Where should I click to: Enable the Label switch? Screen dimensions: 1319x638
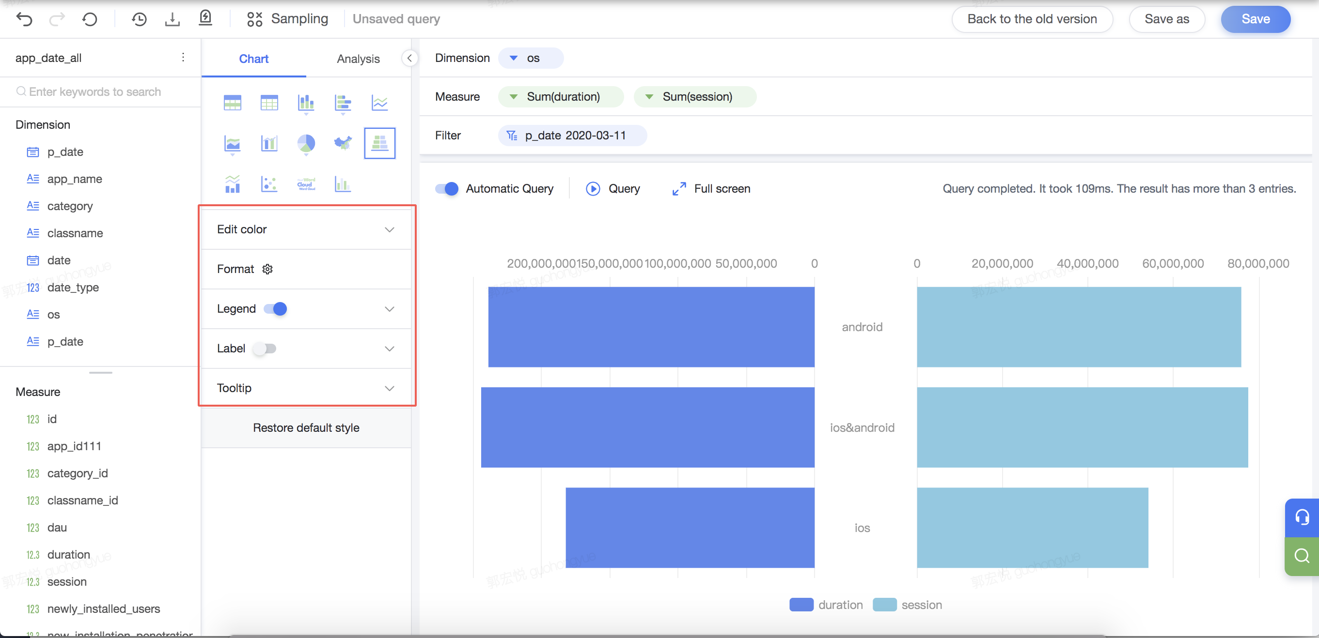(265, 349)
